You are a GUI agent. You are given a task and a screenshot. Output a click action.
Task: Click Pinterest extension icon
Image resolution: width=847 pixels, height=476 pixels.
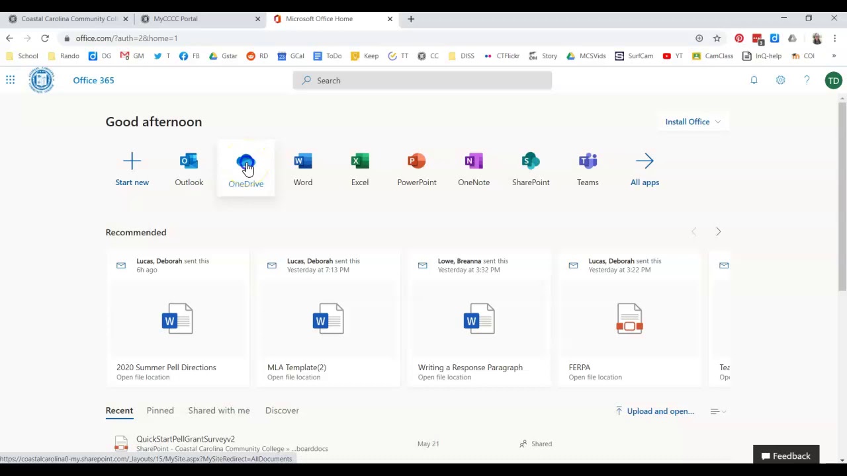[x=739, y=38]
